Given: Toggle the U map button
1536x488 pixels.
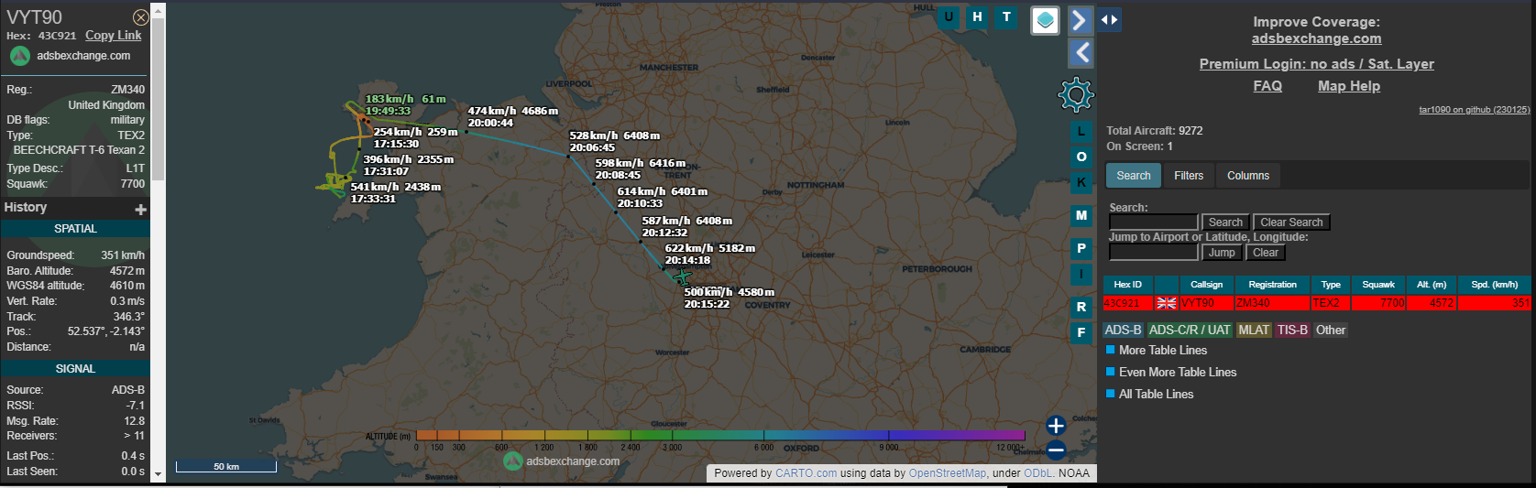Looking at the screenshot, I should (x=949, y=16).
